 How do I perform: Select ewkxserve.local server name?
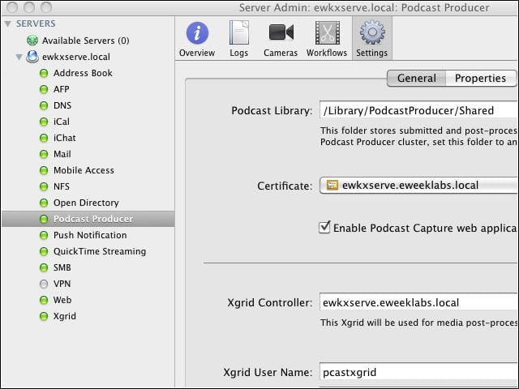point(75,57)
